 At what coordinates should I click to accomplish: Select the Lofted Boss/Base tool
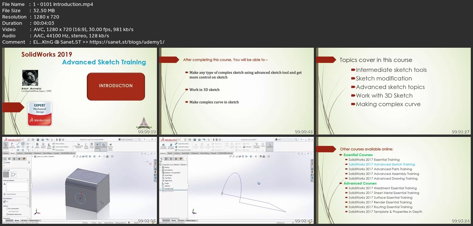point(182,147)
